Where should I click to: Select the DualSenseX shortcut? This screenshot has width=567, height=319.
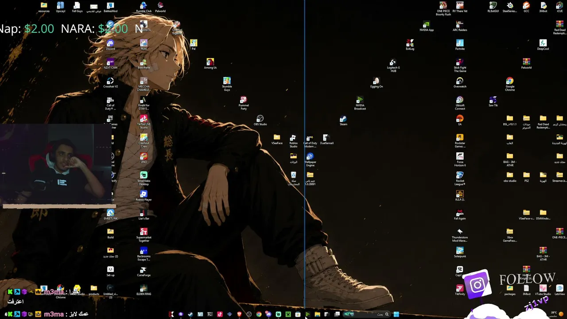(326, 139)
